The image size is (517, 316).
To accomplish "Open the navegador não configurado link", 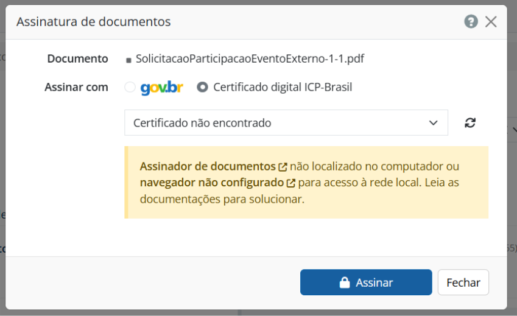I will pyautogui.click(x=212, y=182).
